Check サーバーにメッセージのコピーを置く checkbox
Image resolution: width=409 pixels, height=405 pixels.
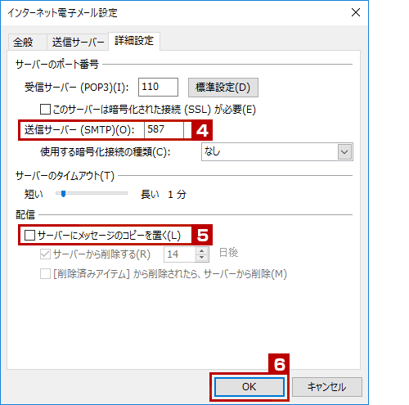coord(29,235)
